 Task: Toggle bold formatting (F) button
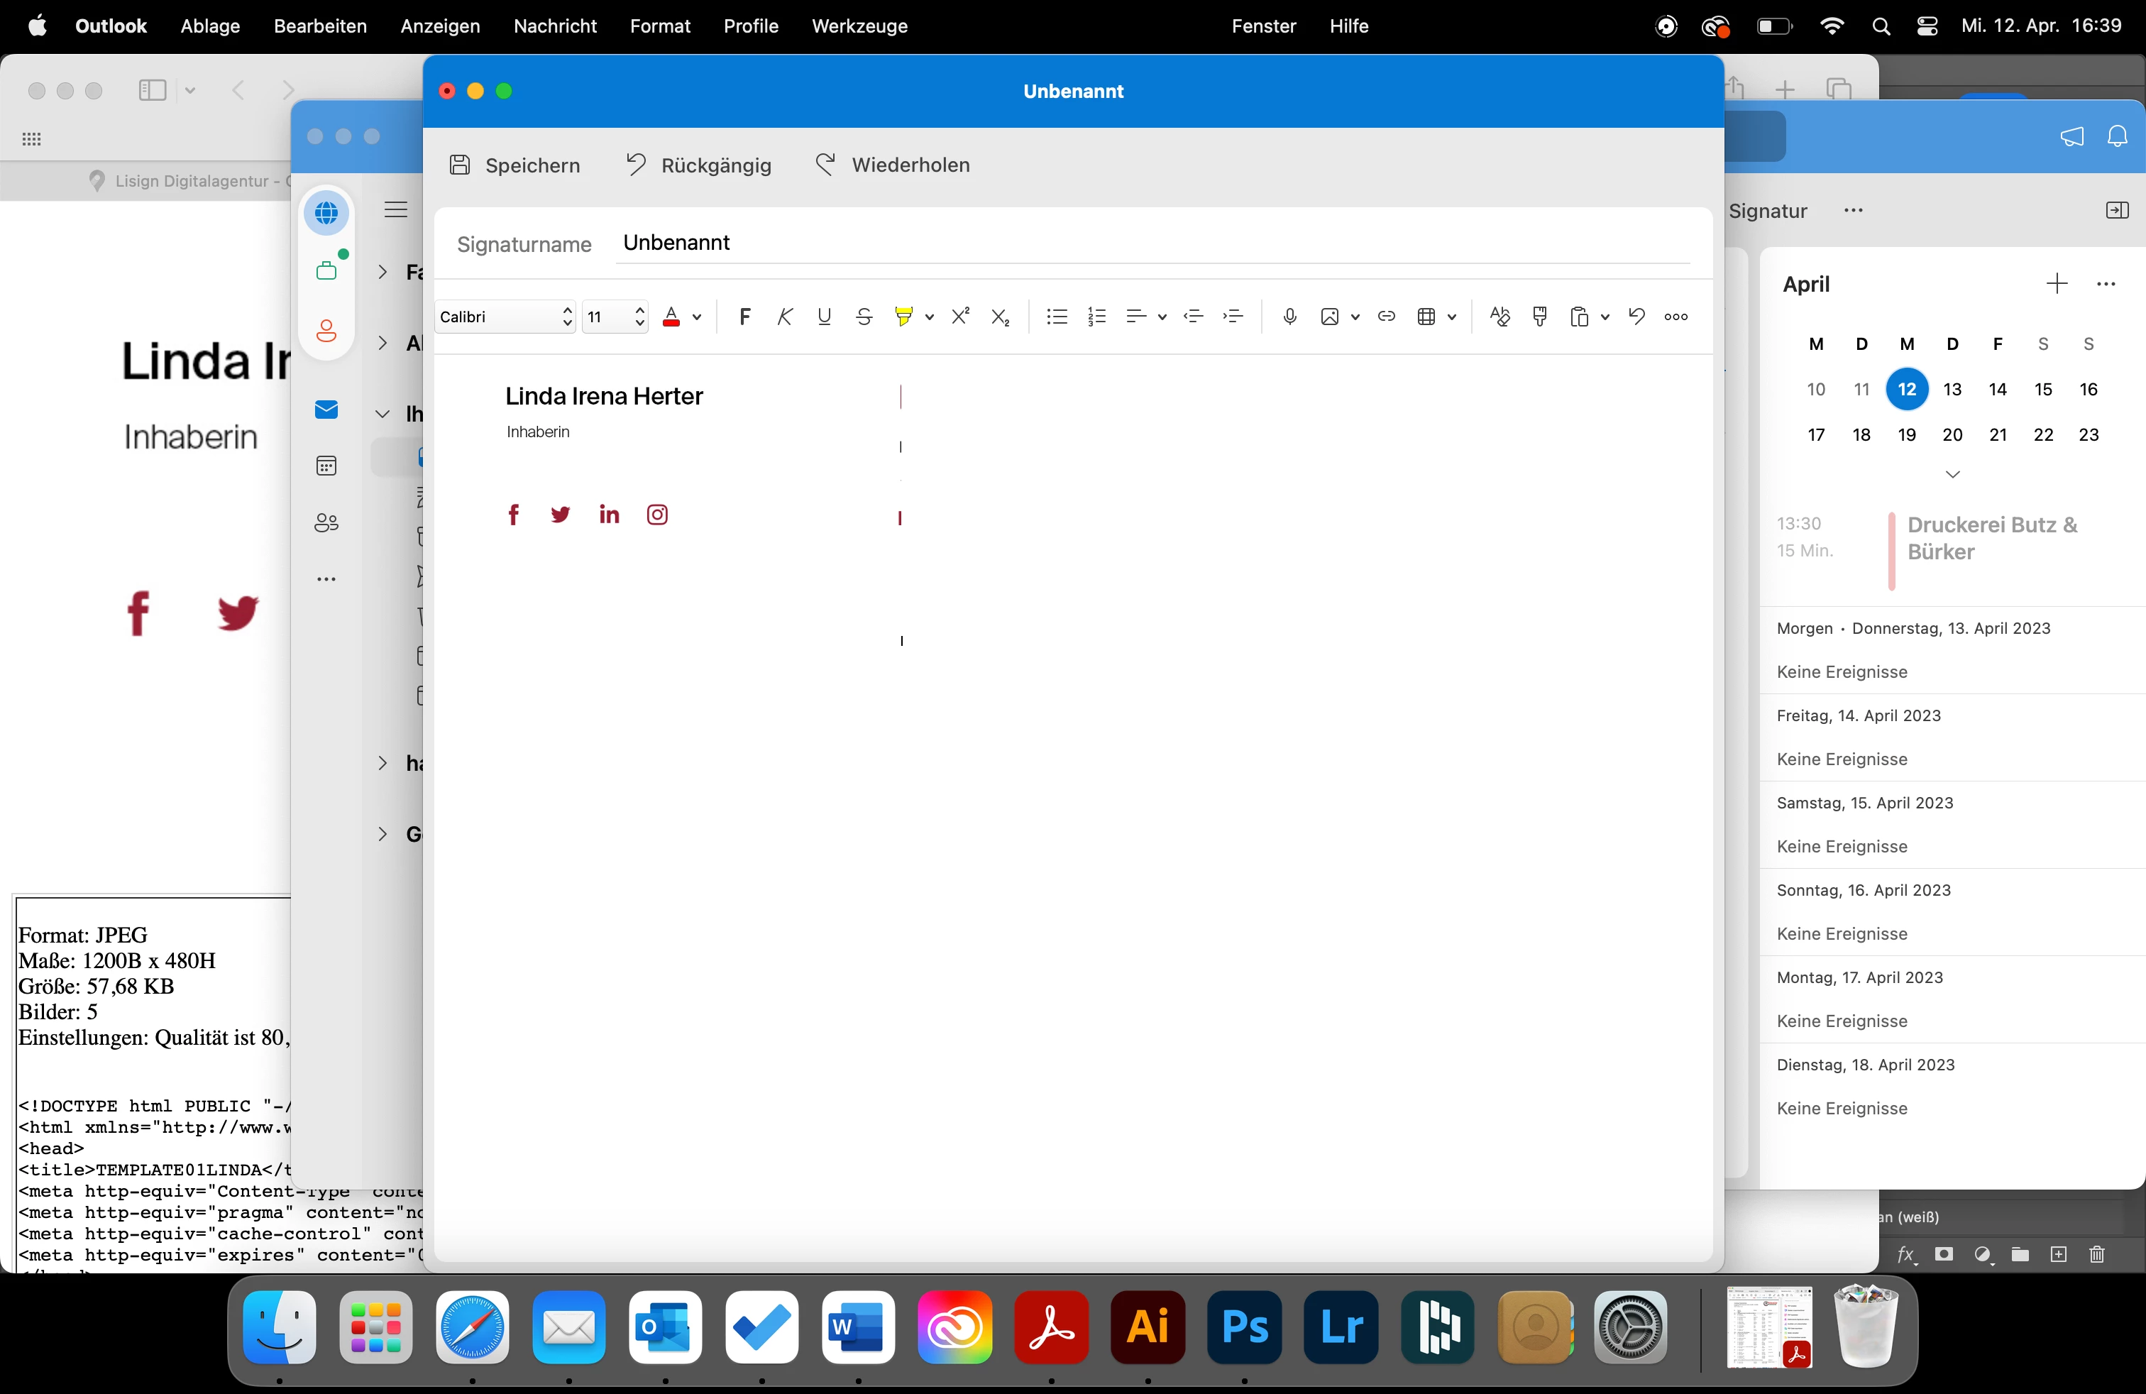pos(744,317)
